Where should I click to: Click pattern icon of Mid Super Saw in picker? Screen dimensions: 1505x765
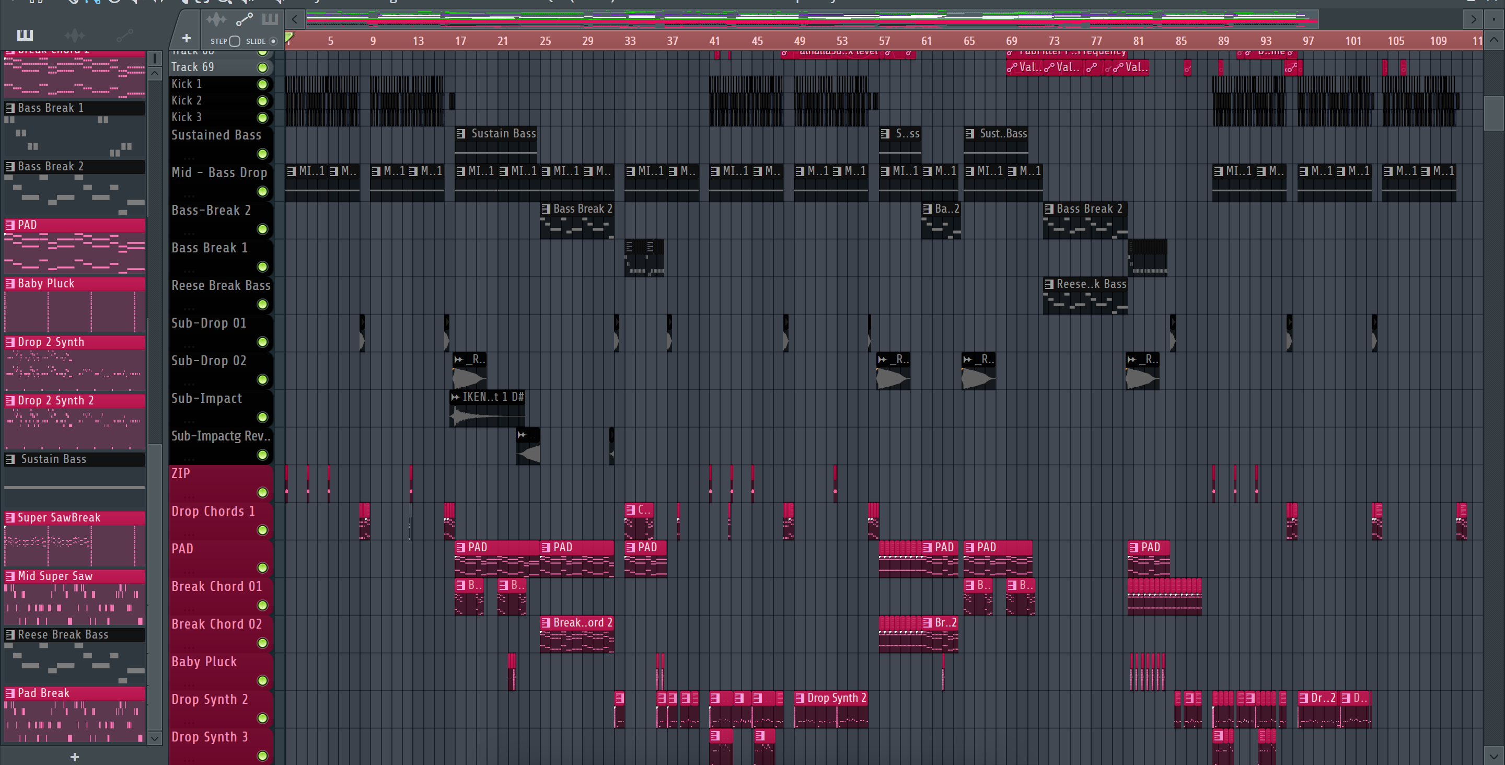pyautogui.click(x=10, y=576)
